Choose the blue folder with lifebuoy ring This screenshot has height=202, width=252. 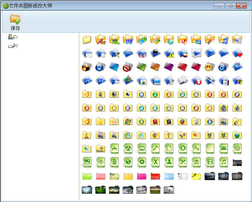142,53
